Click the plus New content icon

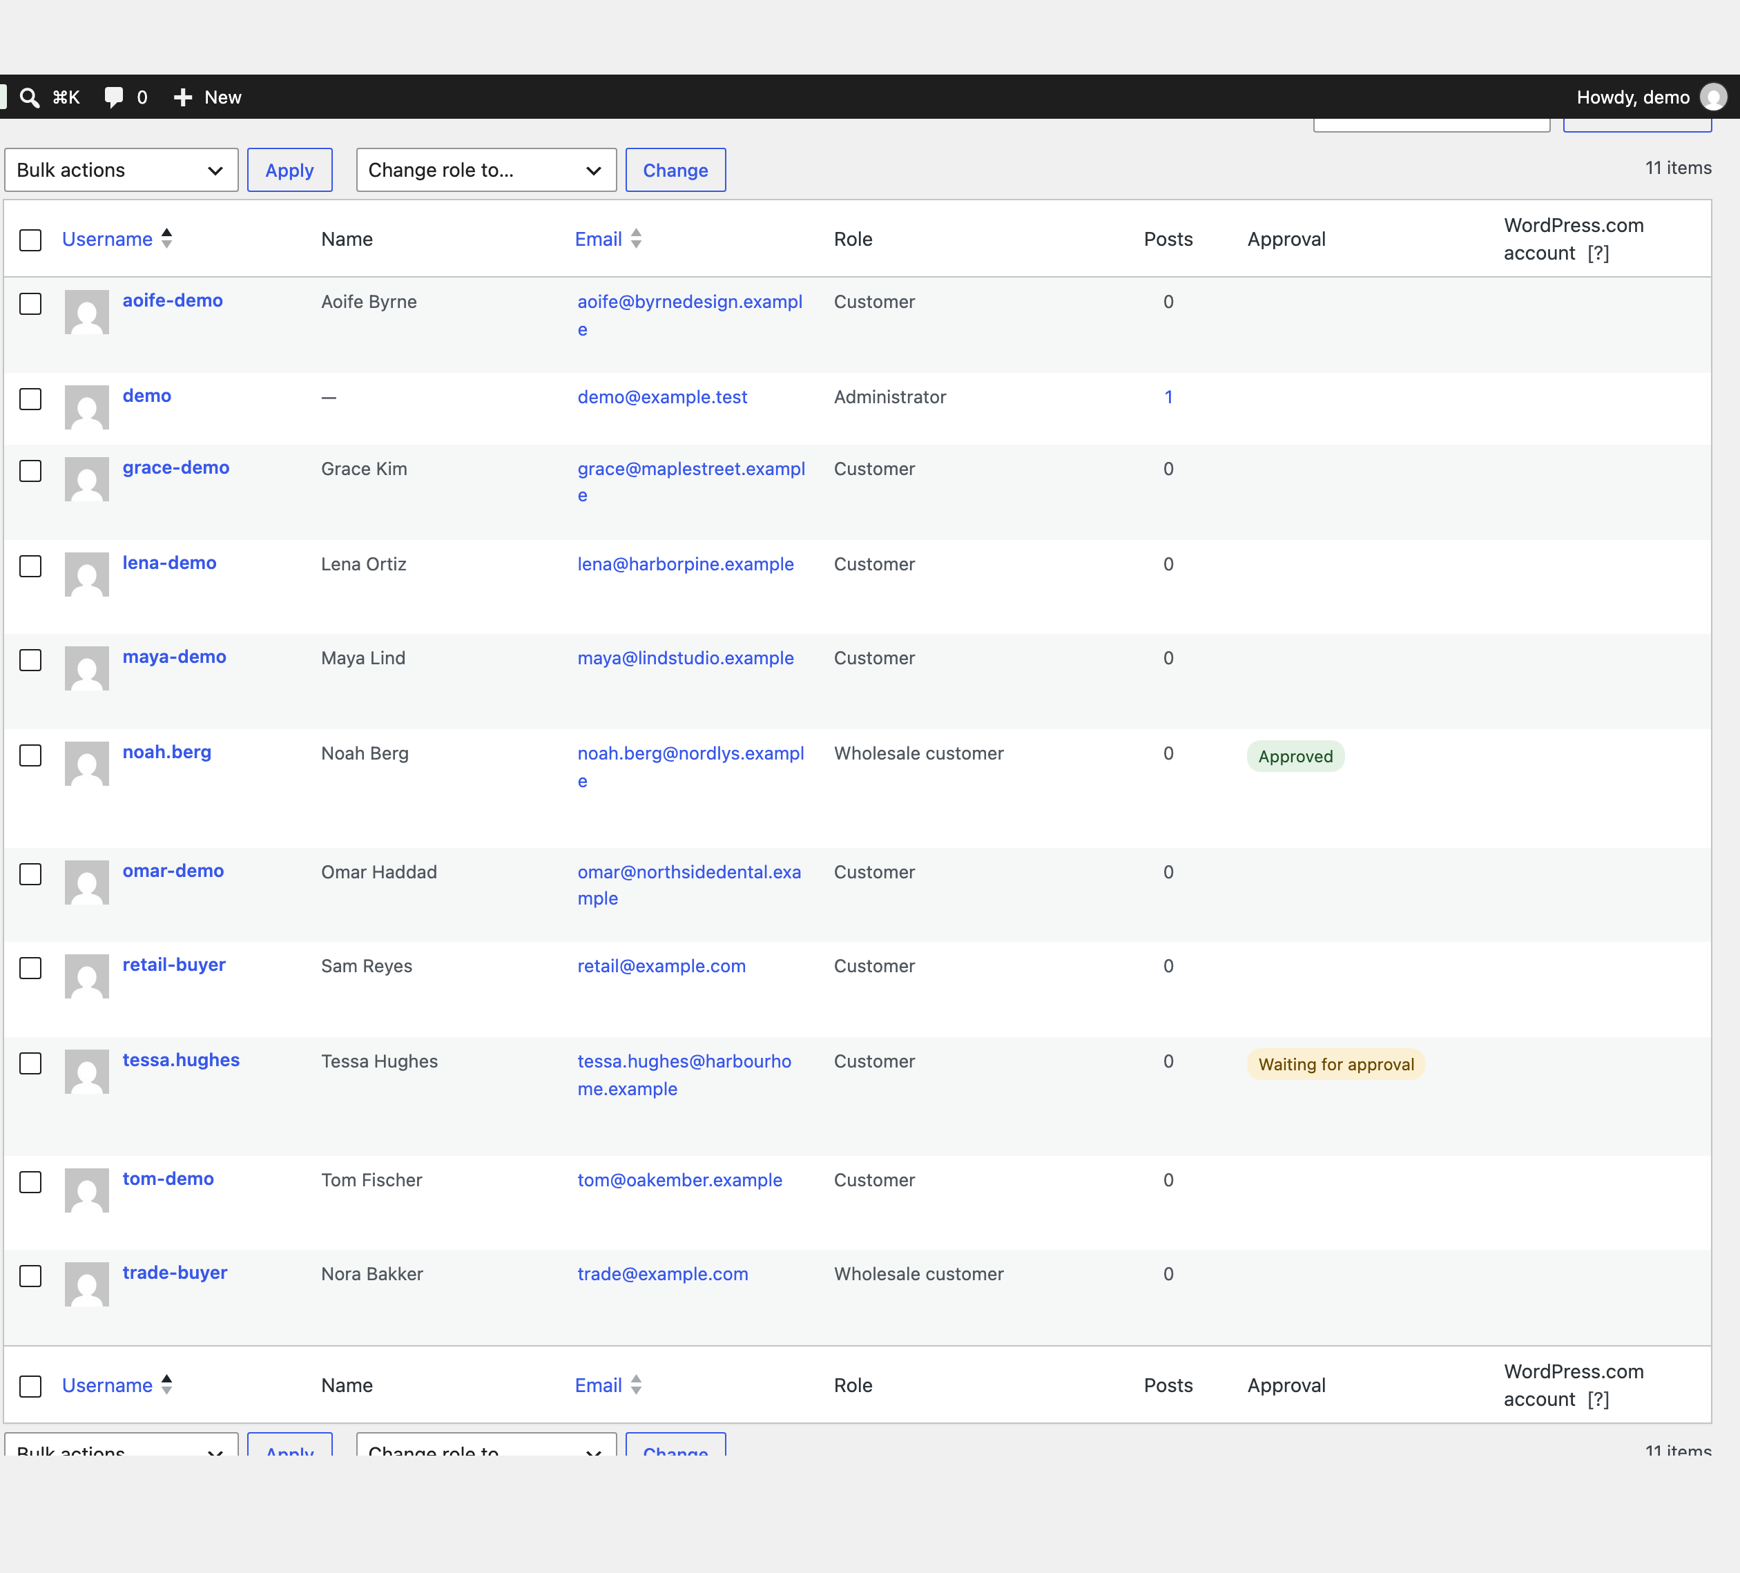point(183,97)
